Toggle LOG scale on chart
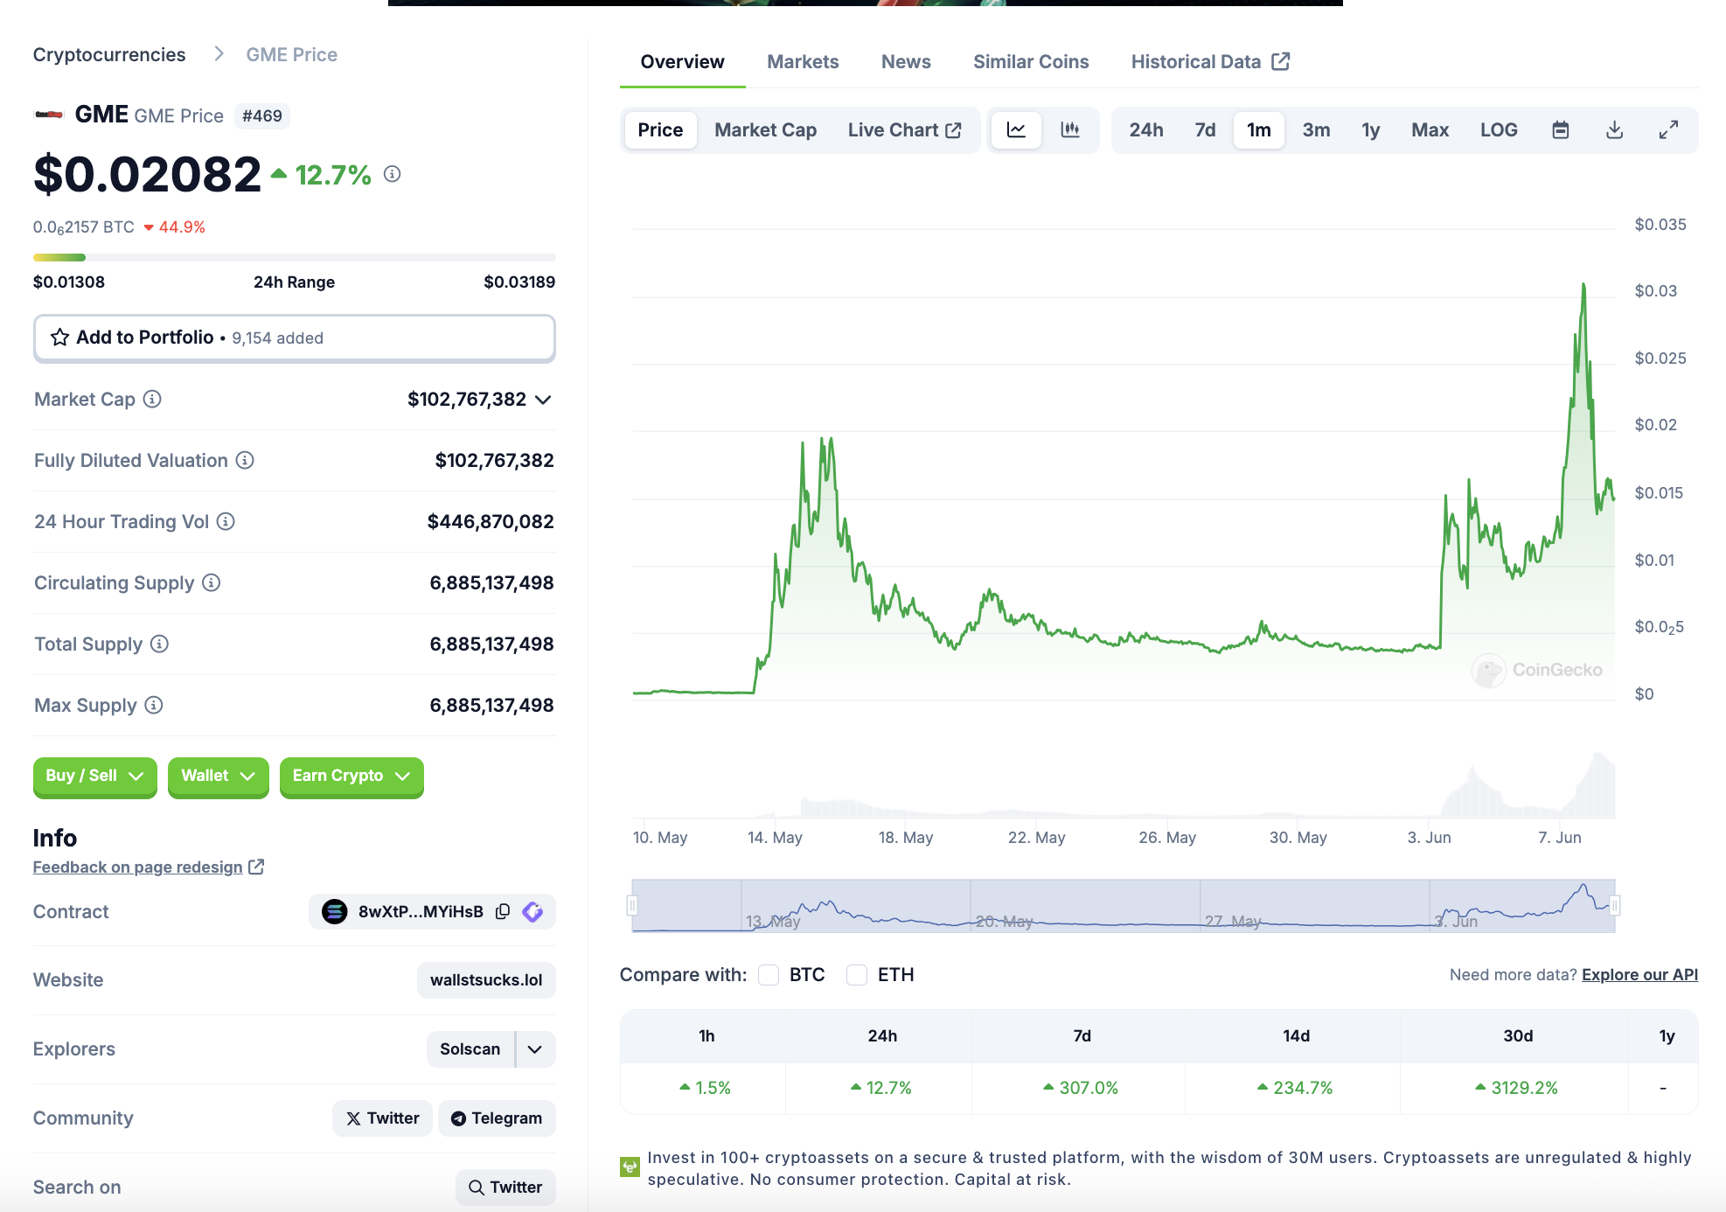 [1498, 130]
